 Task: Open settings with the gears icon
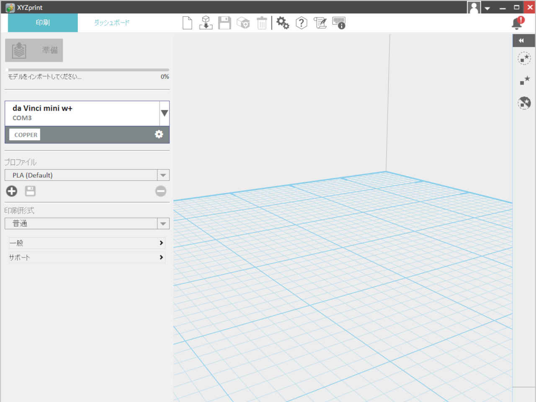coord(283,23)
